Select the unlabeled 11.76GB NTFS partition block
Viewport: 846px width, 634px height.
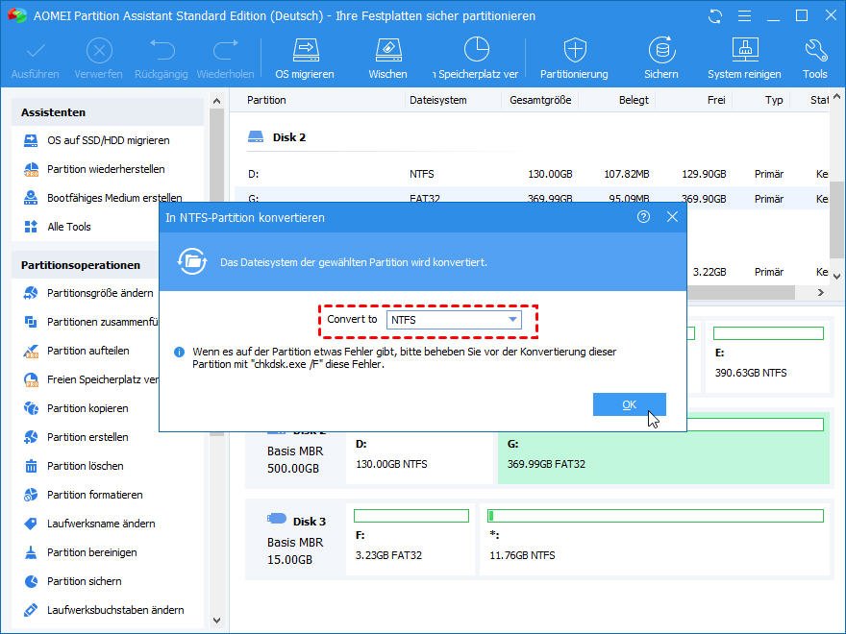[x=655, y=539]
